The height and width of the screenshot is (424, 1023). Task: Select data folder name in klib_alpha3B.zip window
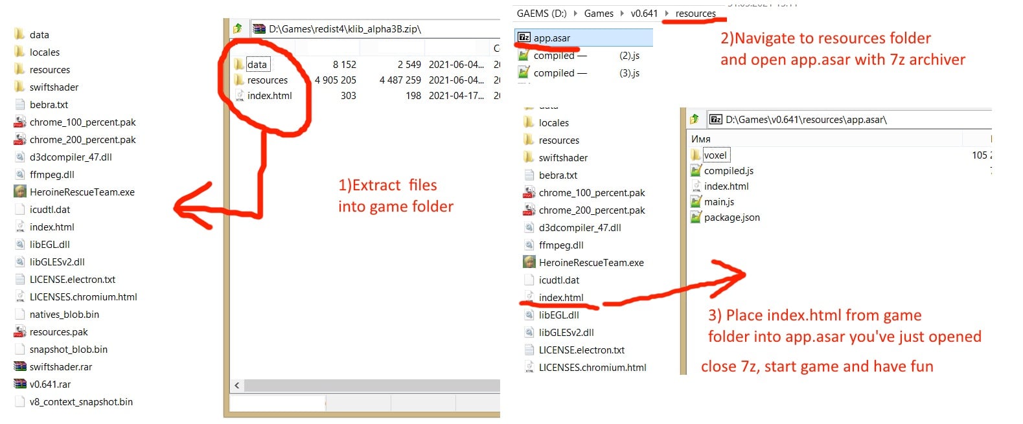257,65
